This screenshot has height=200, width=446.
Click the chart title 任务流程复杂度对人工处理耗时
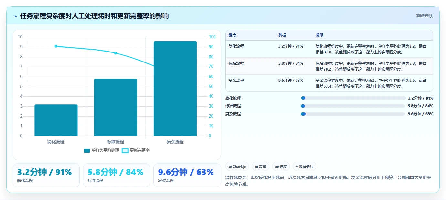click(x=94, y=16)
